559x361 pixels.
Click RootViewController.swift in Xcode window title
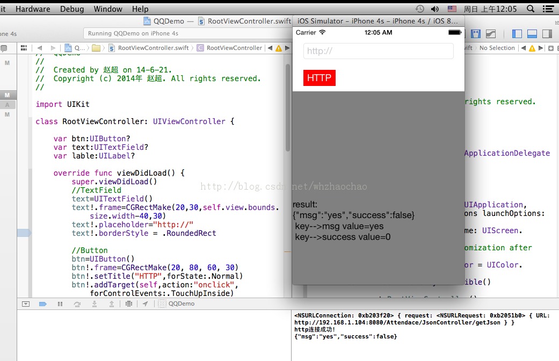pyautogui.click(x=245, y=21)
